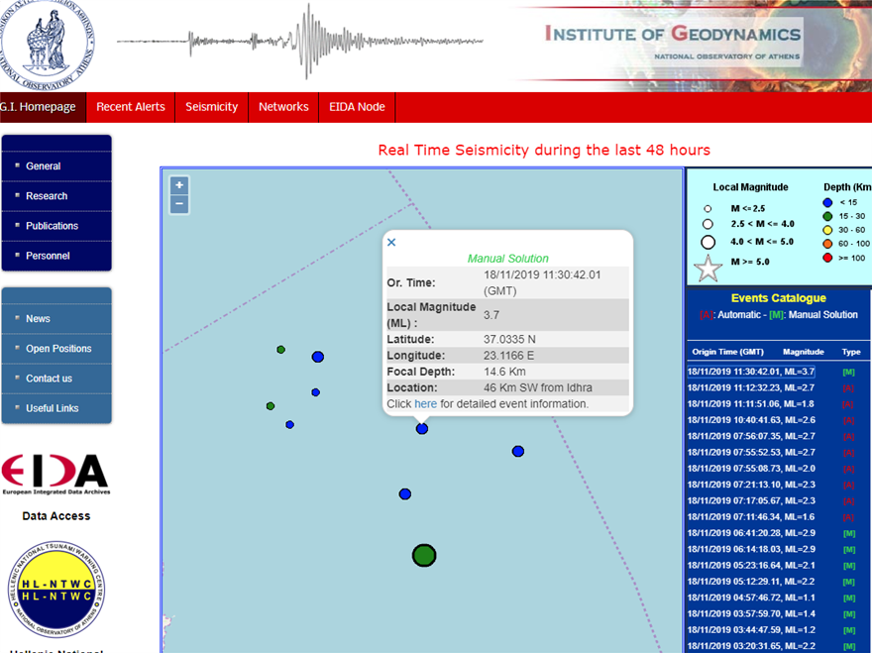Go to the Networks menu
Image resolution: width=872 pixels, height=653 pixels.
pos(283,107)
